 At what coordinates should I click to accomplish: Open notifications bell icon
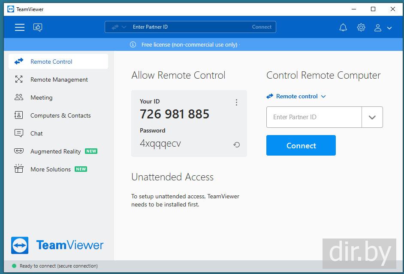point(343,27)
